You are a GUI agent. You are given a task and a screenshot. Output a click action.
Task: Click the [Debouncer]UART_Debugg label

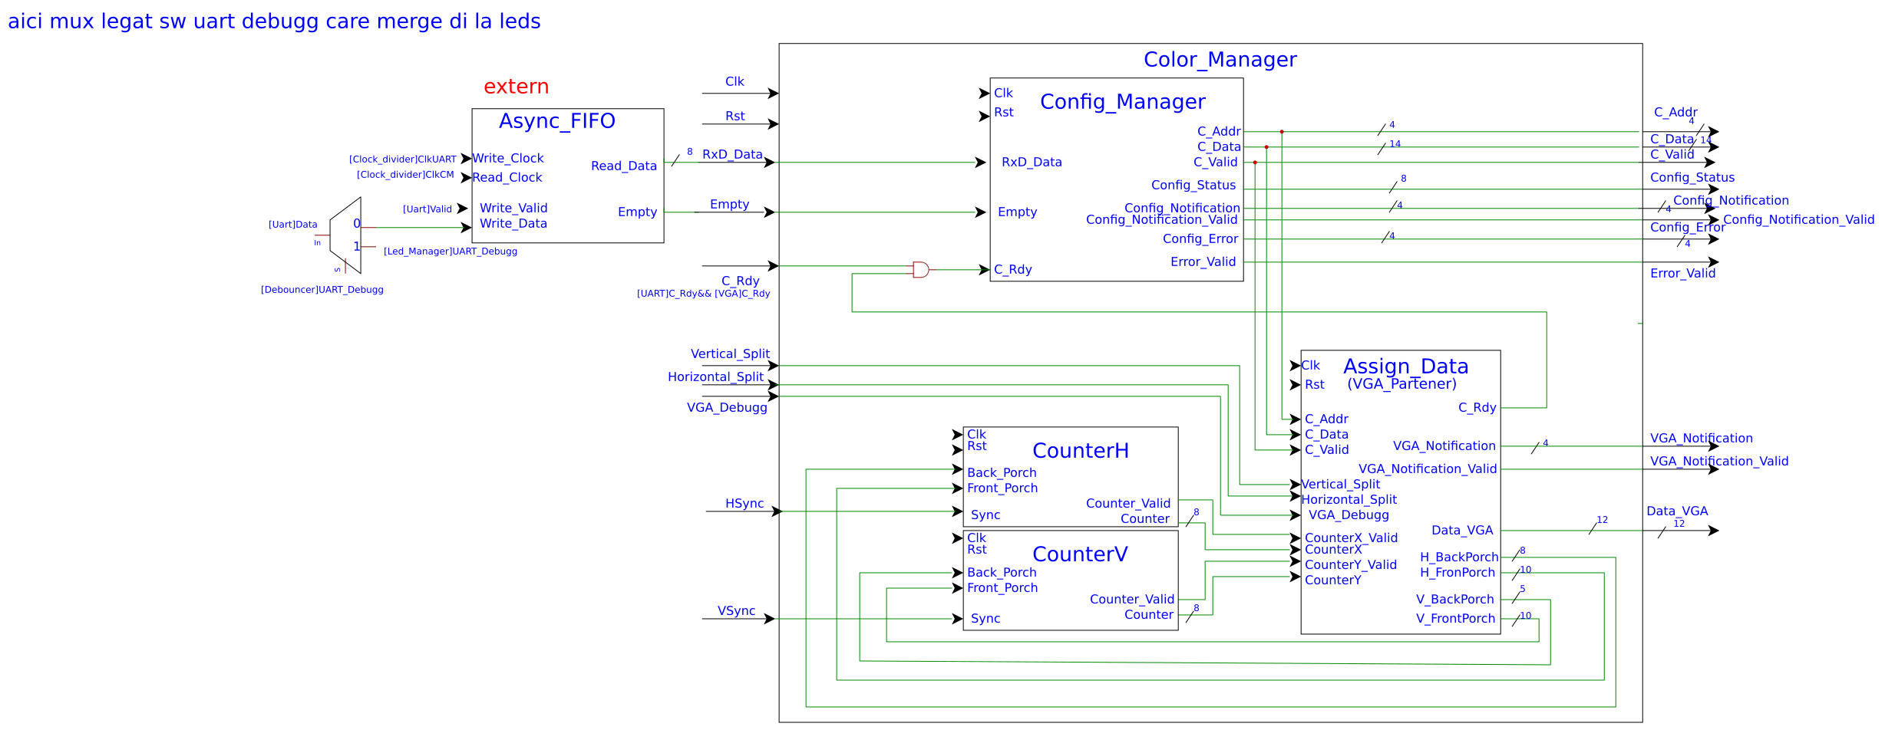pos(322,289)
